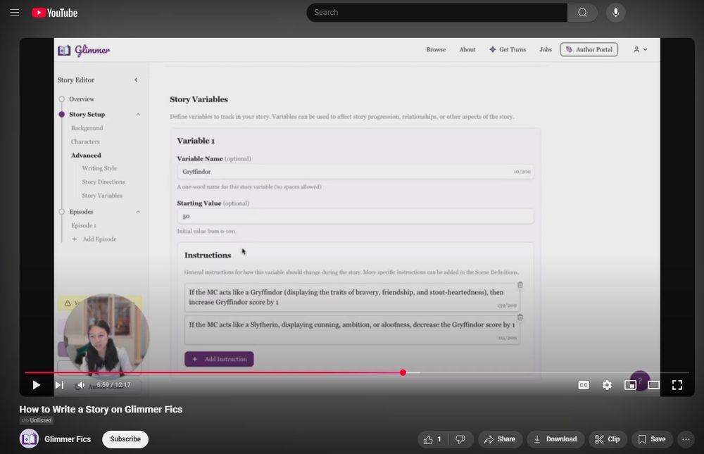Collapse the Story Editor sidebar
The image size is (704, 454).
[x=136, y=80]
